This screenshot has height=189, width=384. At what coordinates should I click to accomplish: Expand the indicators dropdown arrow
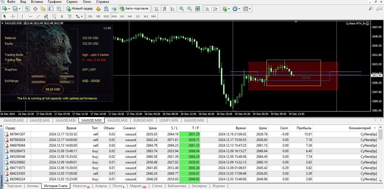click(x=229, y=9)
